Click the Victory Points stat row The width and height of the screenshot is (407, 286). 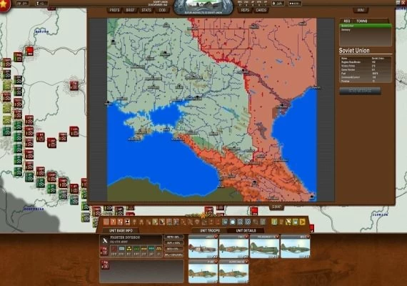(366, 66)
